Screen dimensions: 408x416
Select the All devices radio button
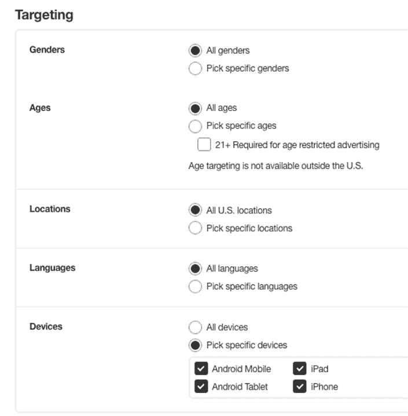tap(196, 327)
